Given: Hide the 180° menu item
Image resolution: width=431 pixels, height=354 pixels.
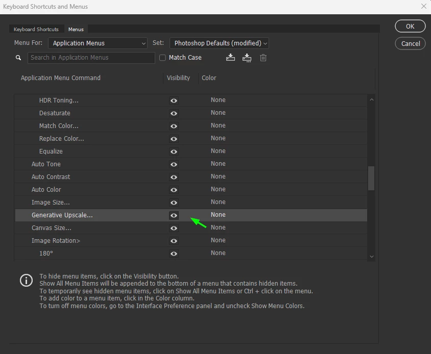Looking at the screenshot, I should pyautogui.click(x=174, y=254).
